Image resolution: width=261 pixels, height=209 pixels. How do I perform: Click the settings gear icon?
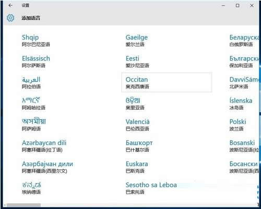click(10, 18)
